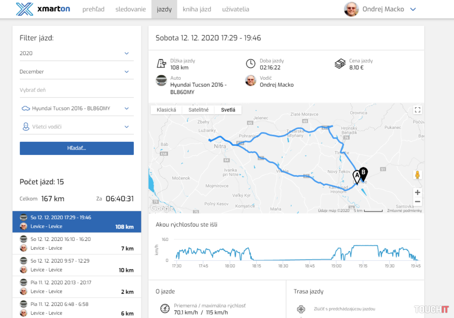Click the Google logo on map
Image resolution: width=454 pixels, height=318 pixels.
point(162,208)
